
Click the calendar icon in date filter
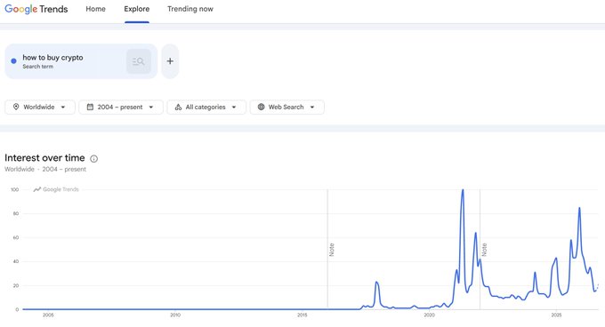coord(90,107)
